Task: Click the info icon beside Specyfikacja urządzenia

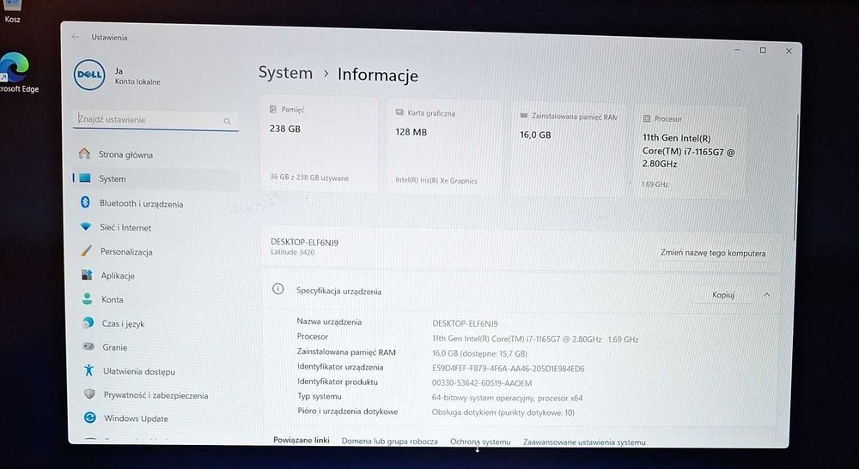Action: (x=277, y=289)
